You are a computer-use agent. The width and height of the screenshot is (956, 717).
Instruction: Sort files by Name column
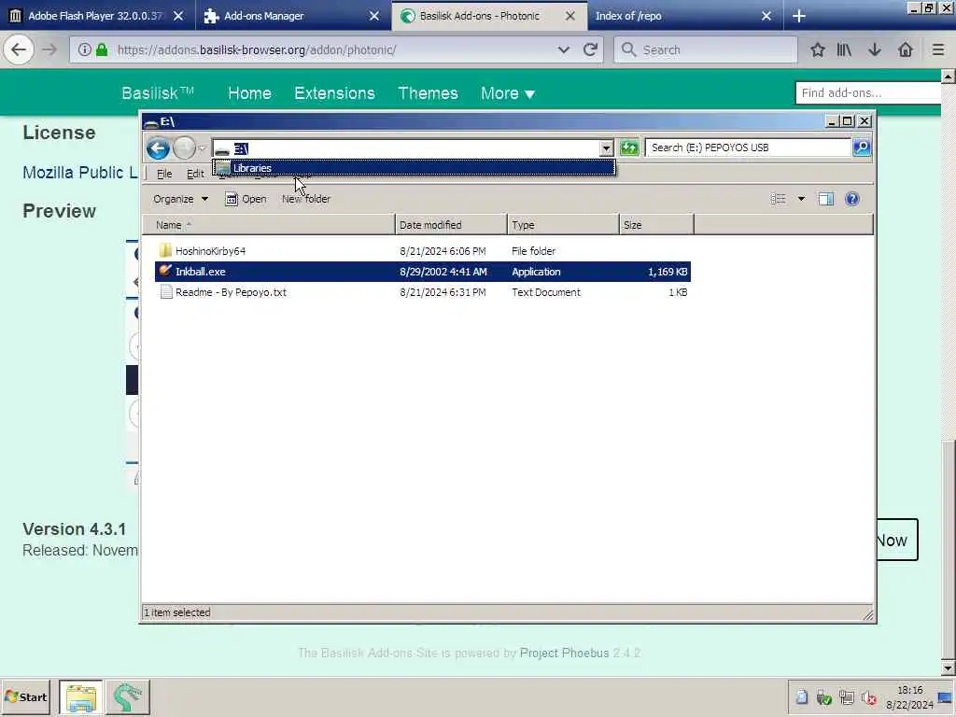pos(269,225)
